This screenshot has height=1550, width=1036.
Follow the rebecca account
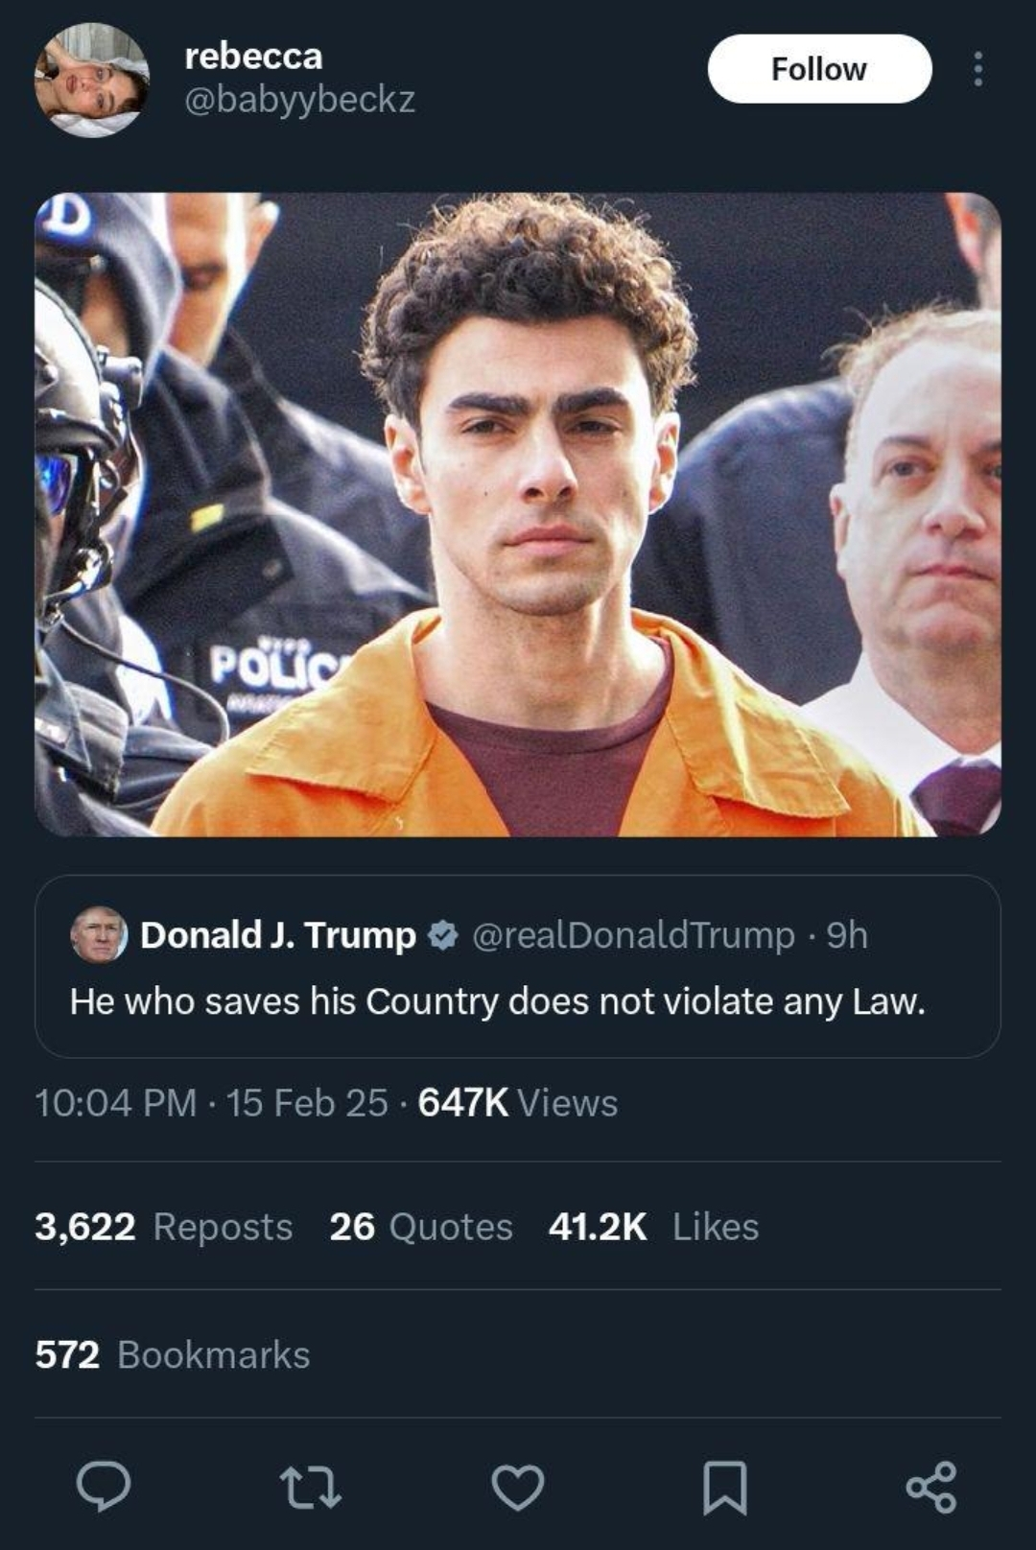point(819,69)
